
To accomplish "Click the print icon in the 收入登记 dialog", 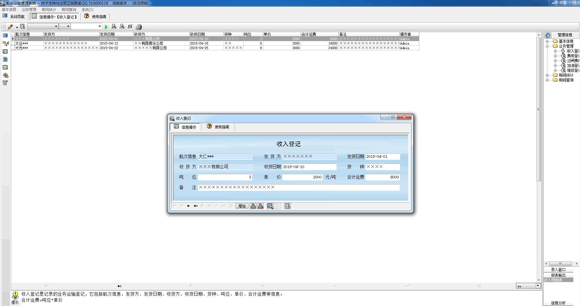I will pyautogui.click(x=253, y=206).
